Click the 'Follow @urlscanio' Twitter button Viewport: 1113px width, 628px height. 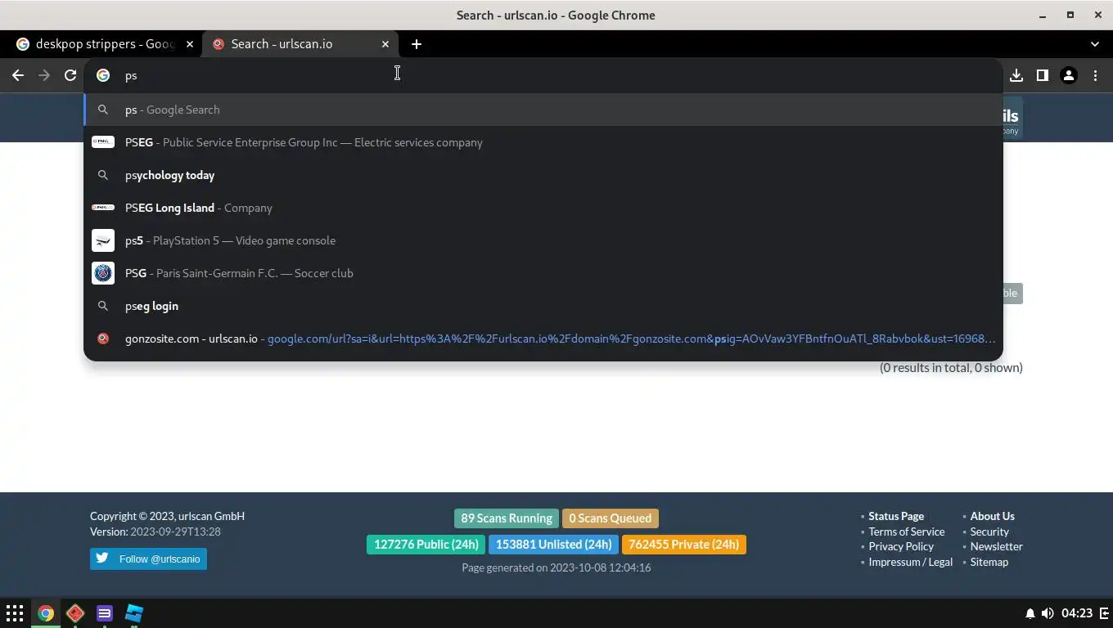tap(148, 558)
